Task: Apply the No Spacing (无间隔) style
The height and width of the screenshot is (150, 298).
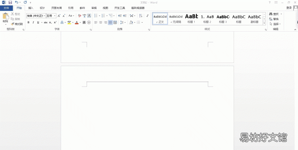Action: coord(176,19)
